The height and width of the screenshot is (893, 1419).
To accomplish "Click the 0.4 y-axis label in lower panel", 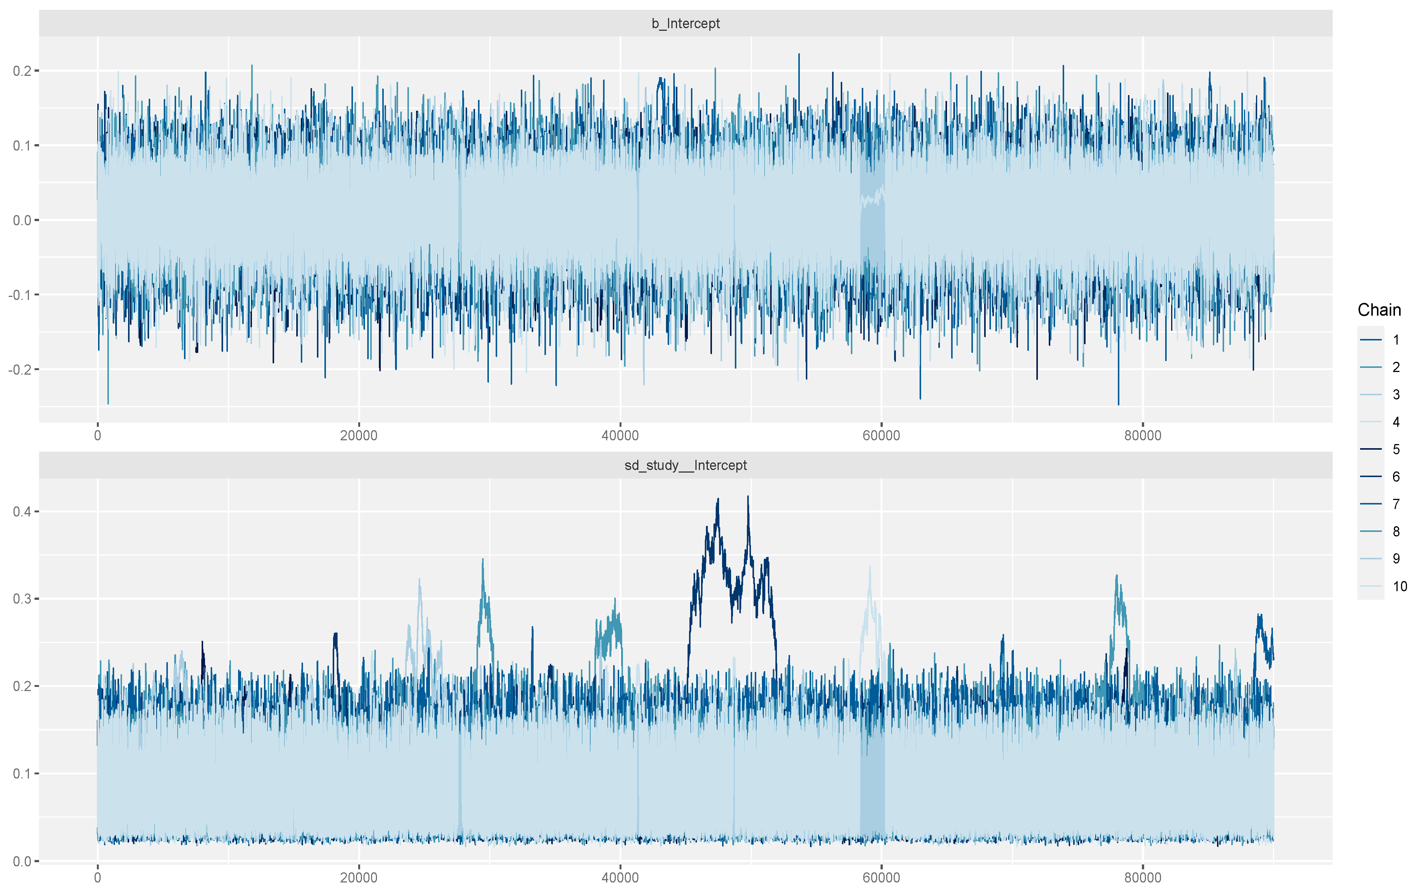I will pos(22,511).
